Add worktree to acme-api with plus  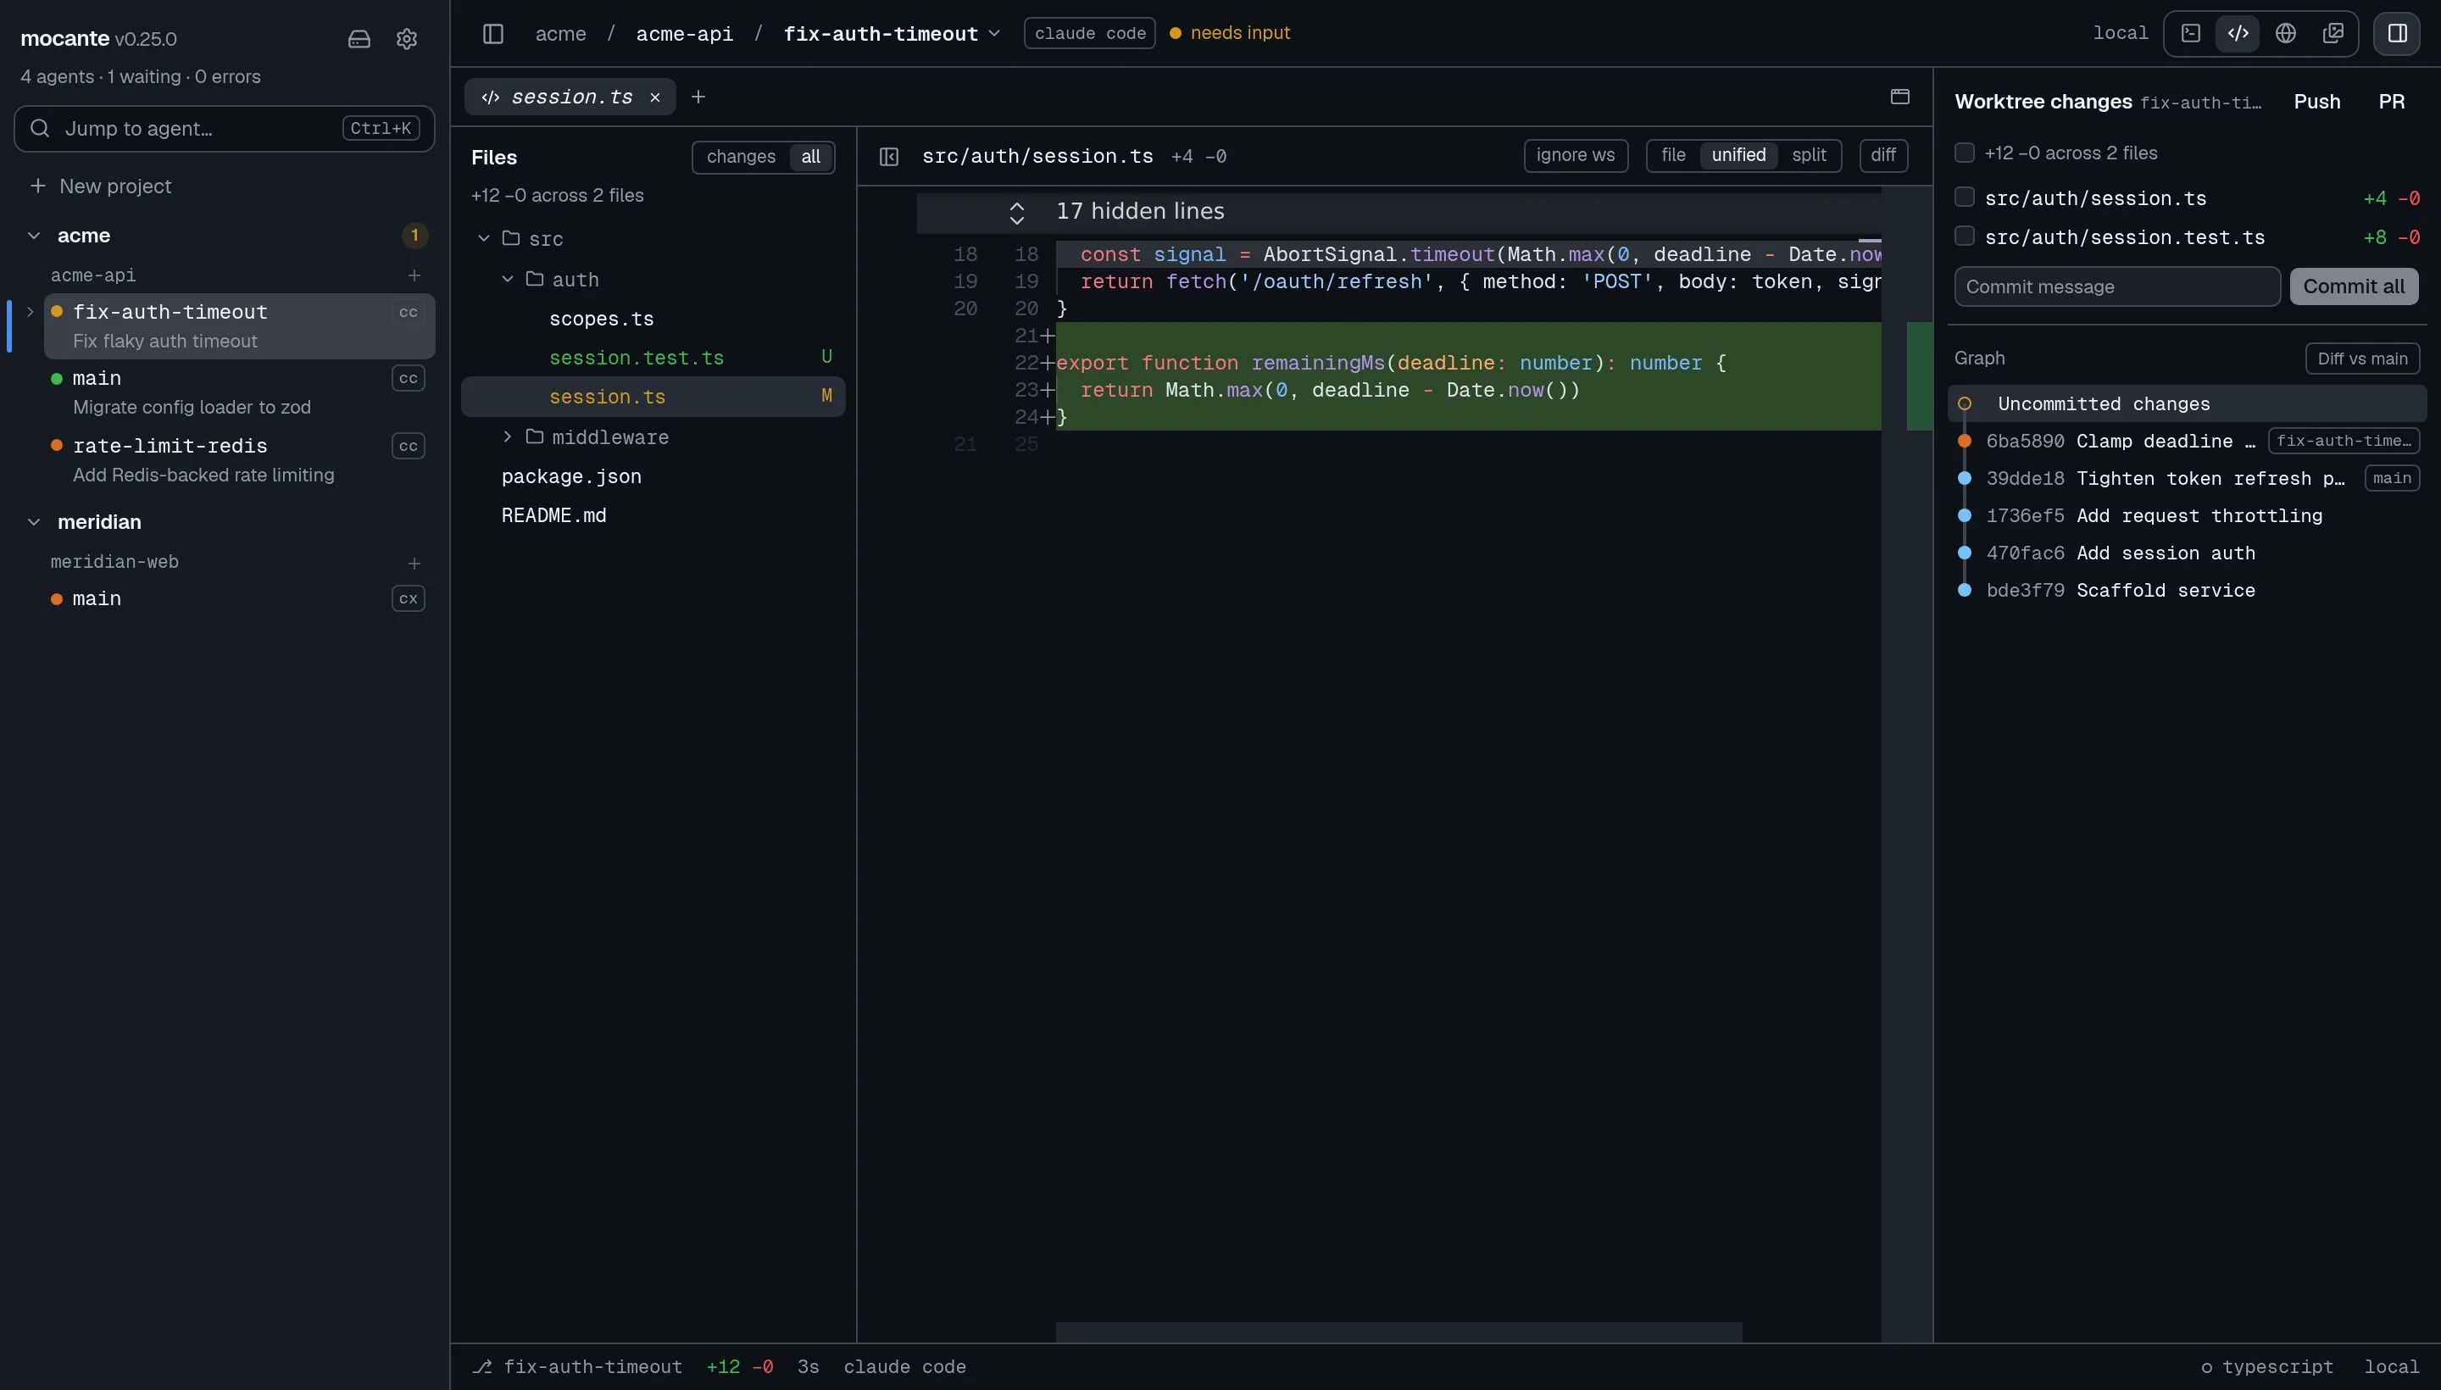click(x=414, y=275)
